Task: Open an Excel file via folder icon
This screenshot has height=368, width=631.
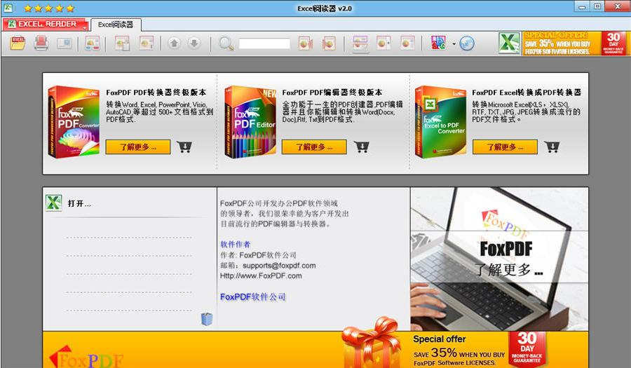Action: click(x=18, y=43)
